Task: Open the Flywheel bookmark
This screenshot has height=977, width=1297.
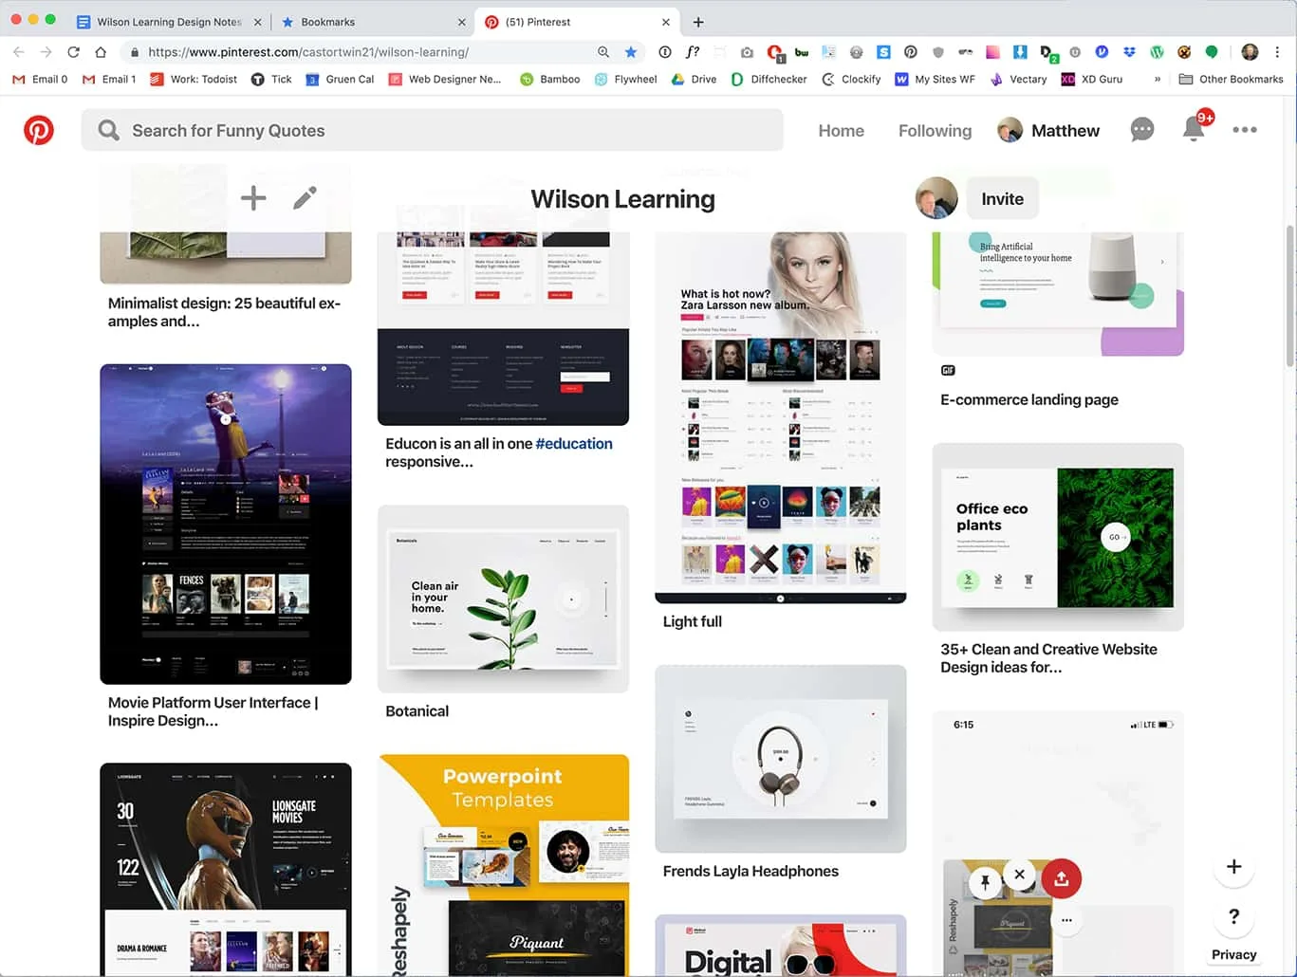Action: [x=625, y=80]
